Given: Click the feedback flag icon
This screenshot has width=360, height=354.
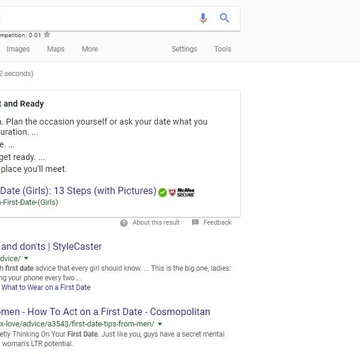Looking at the screenshot, I should point(195,222).
